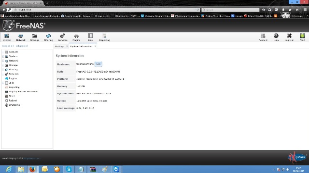Click the Edit button next to hostname
This screenshot has height=173, width=309.
98,64
